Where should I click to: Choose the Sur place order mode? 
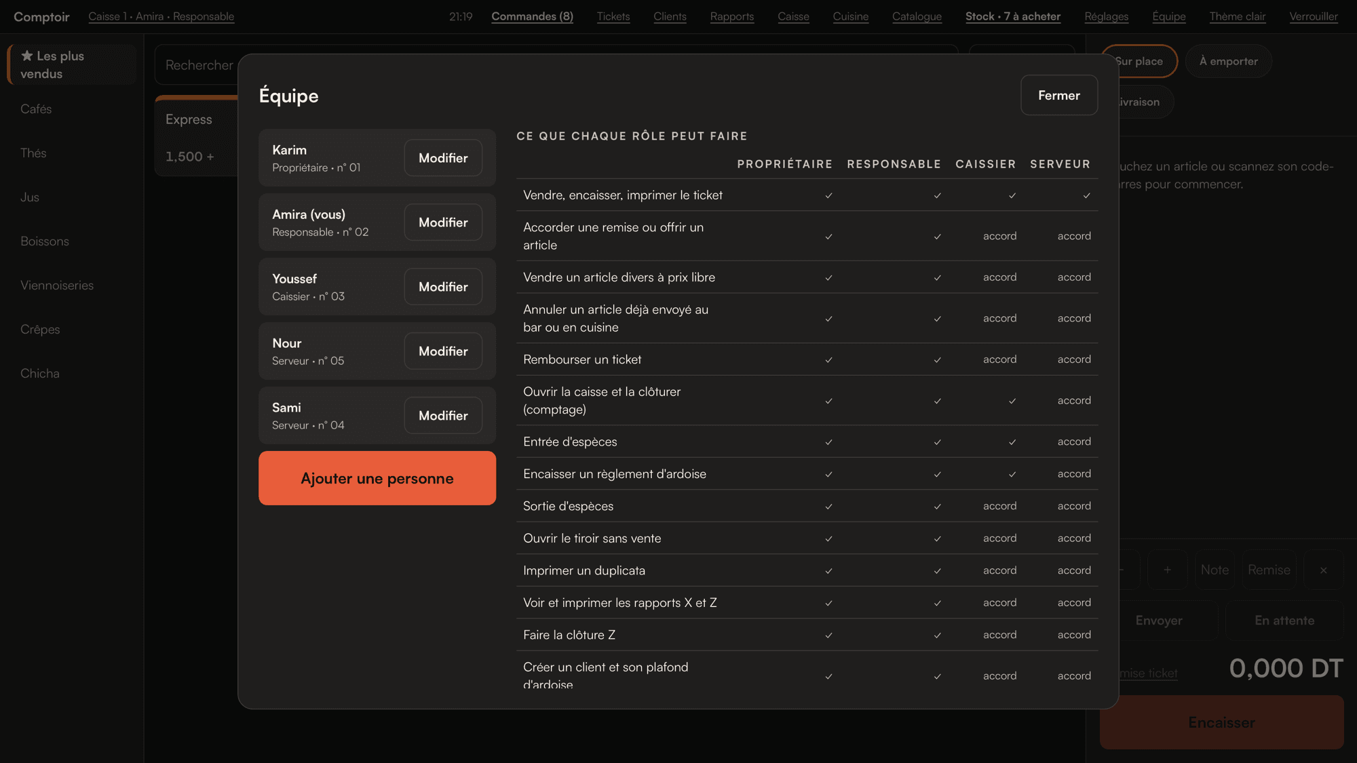point(1140,61)
